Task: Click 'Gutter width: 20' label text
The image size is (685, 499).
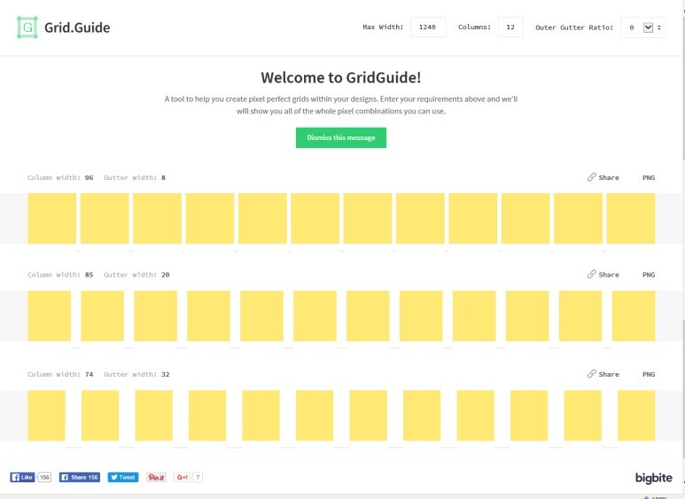Action: [136, 275]
